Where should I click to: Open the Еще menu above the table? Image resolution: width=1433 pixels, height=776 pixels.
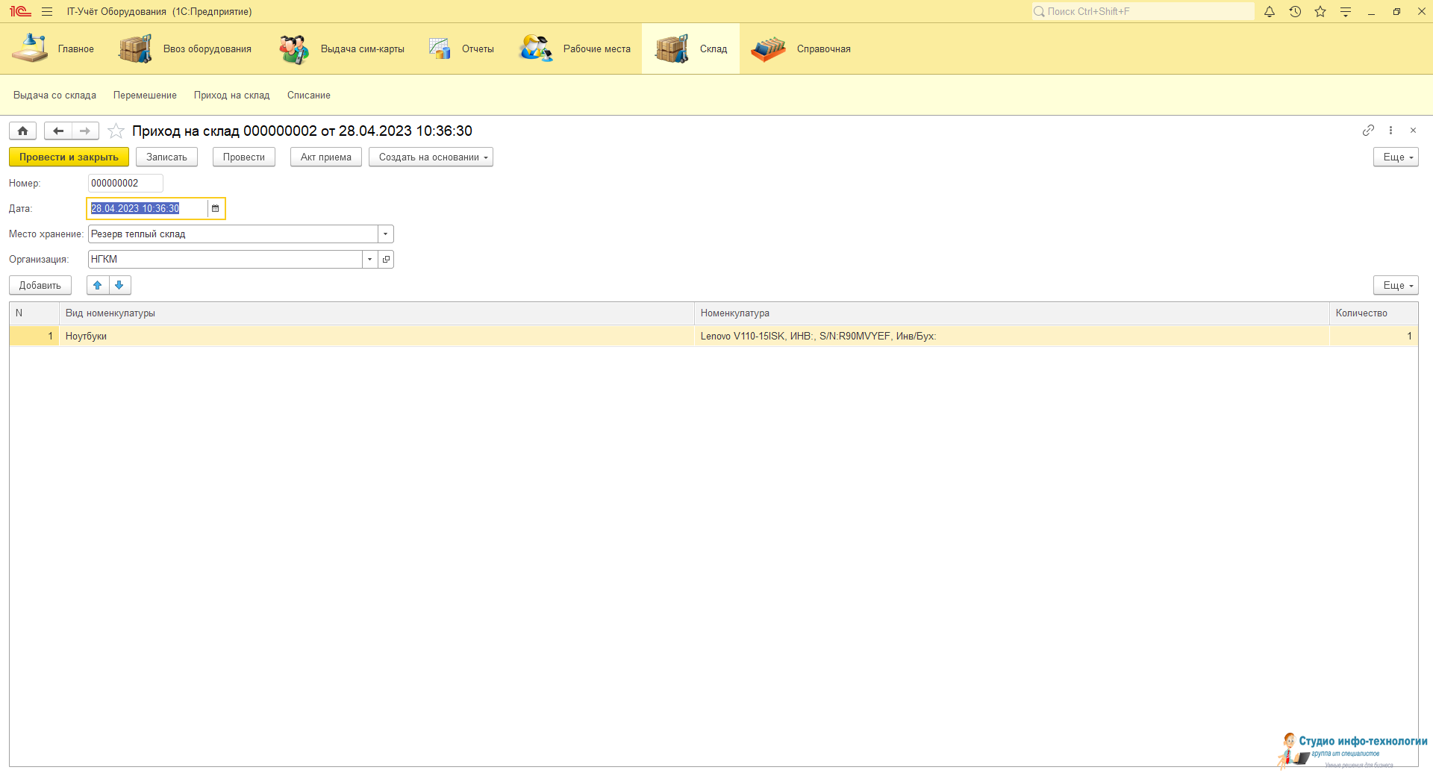click(1395, 286)
